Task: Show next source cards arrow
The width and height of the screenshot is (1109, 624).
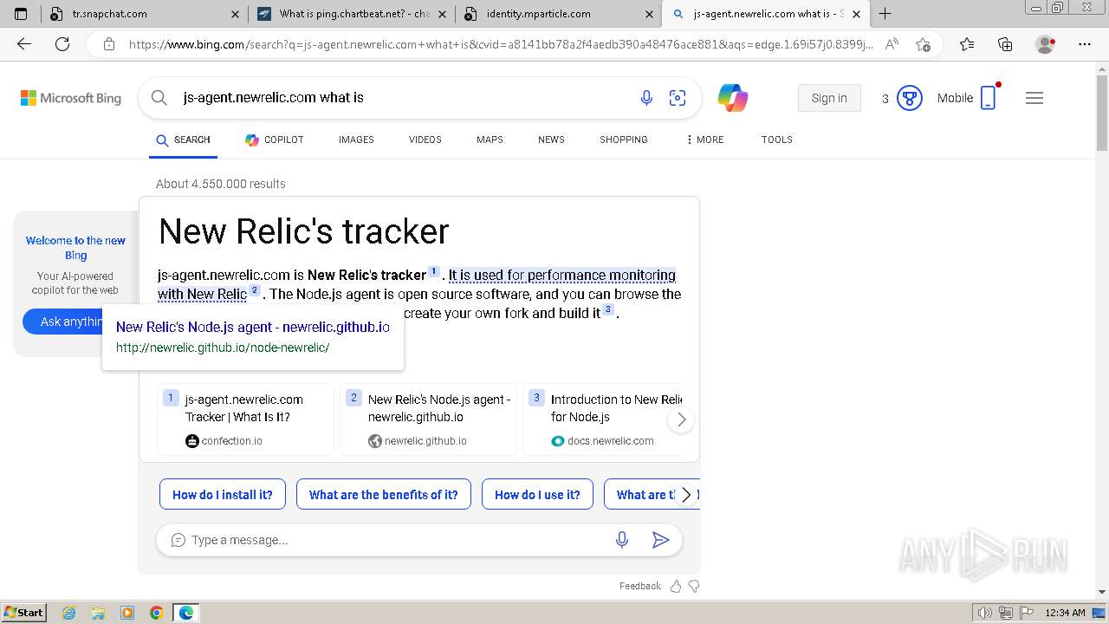Action: (x=681, y=419)
